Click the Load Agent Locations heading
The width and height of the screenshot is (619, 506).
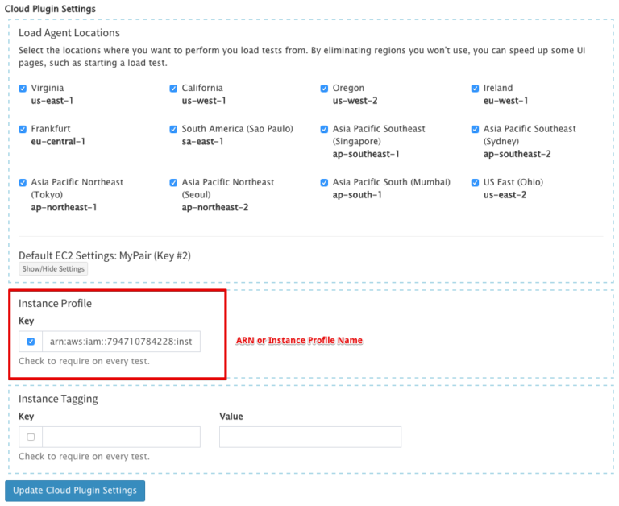click(x=69, y=33)
